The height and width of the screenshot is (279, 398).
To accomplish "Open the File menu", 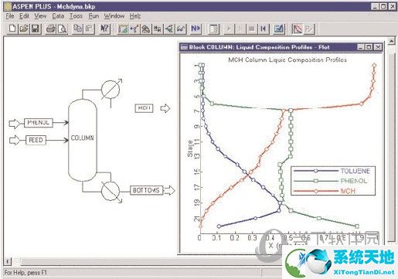I will point(9,16).
